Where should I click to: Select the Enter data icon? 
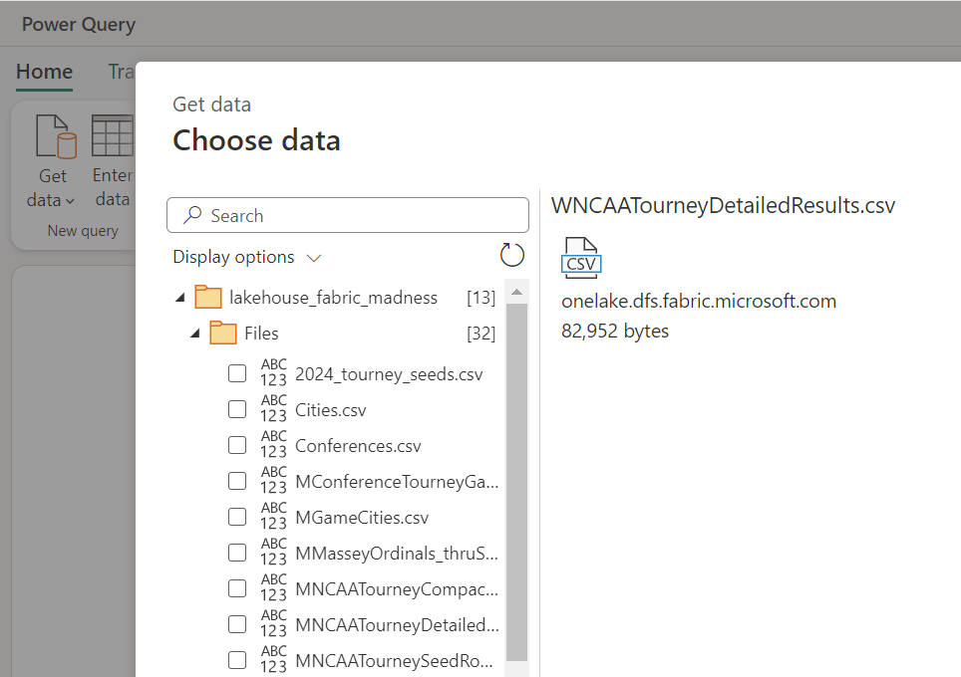[x=112, y=136]
